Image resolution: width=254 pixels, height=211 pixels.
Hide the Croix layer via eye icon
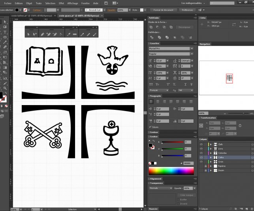tap(201, 162)
